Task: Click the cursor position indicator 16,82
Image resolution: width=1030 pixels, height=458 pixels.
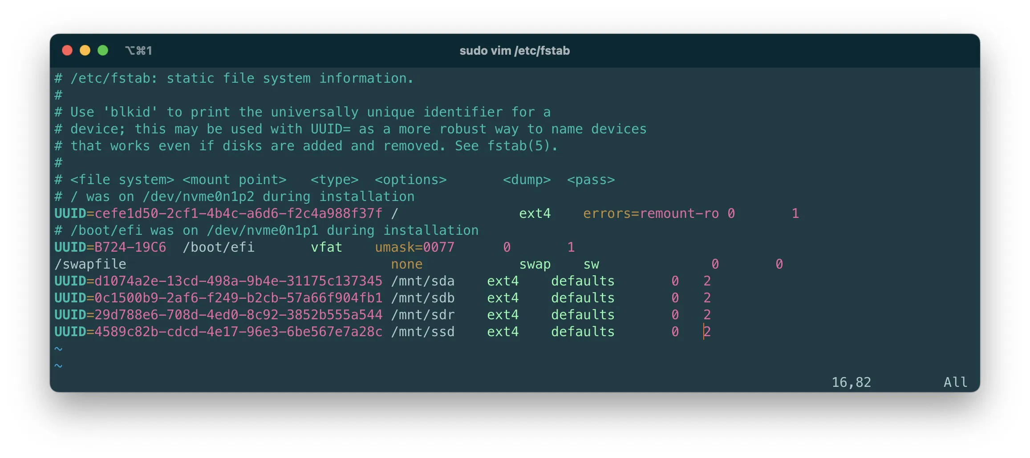Action: coord(851,382)
